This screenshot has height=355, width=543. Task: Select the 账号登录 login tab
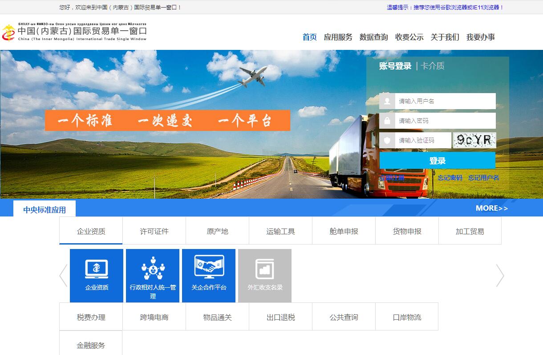pos(395,66)
